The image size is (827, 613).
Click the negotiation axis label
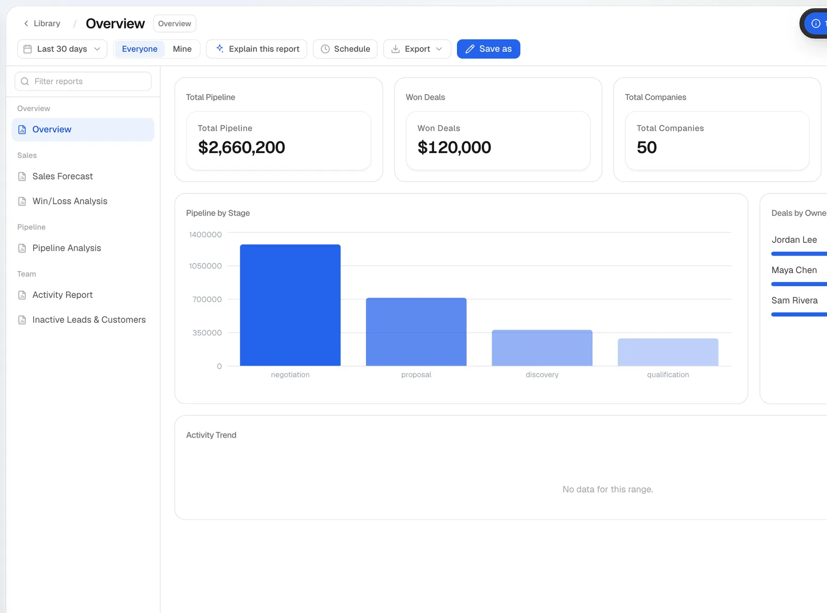pyautogui.click(x=290, y=375)
